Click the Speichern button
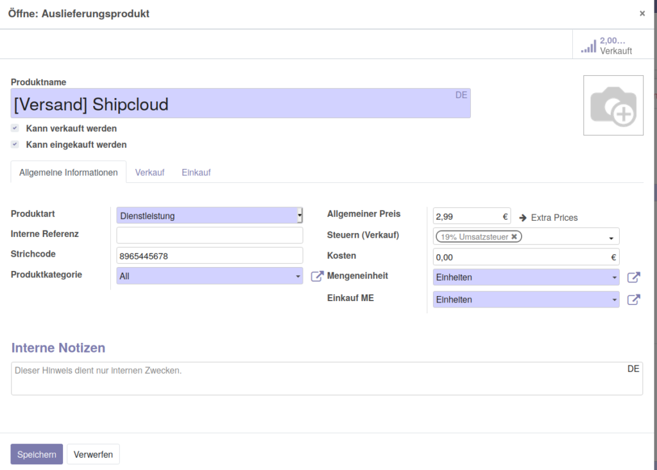 tap(36, 454)
